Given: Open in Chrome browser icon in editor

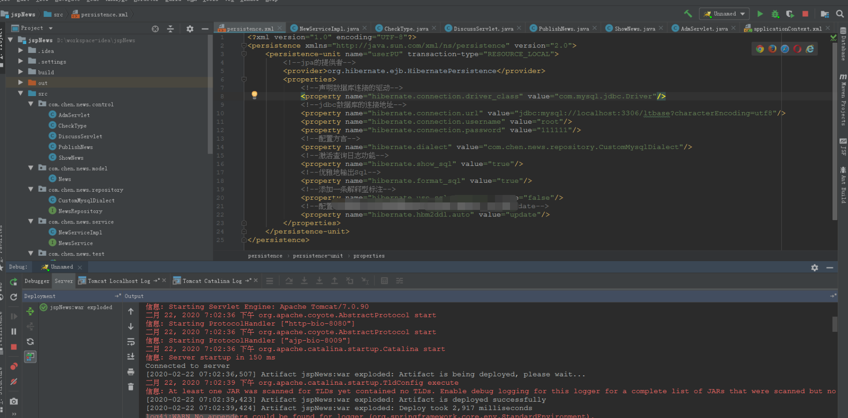Looking at the screenshot, I should [760, 49].
